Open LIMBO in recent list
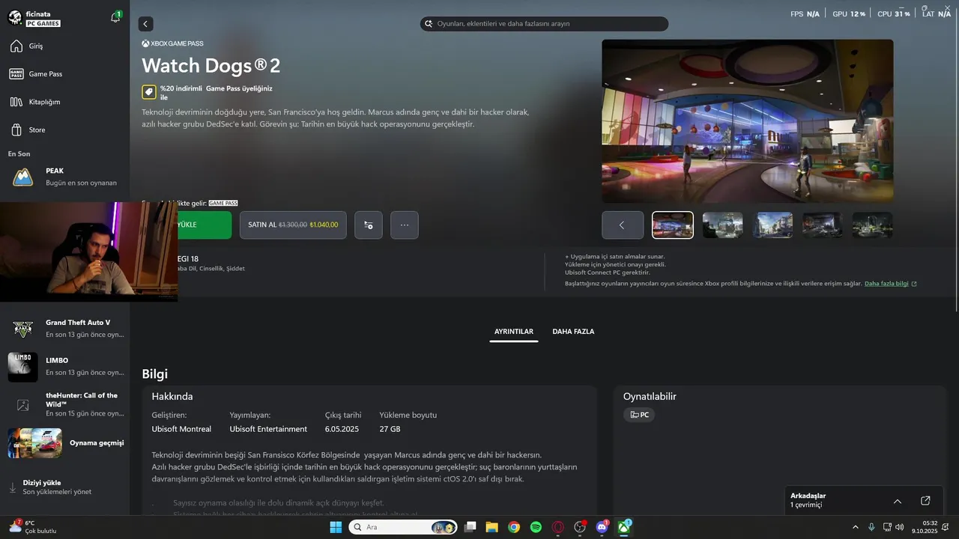The width and height of the screenshot is (959, 539). (64, 366)
